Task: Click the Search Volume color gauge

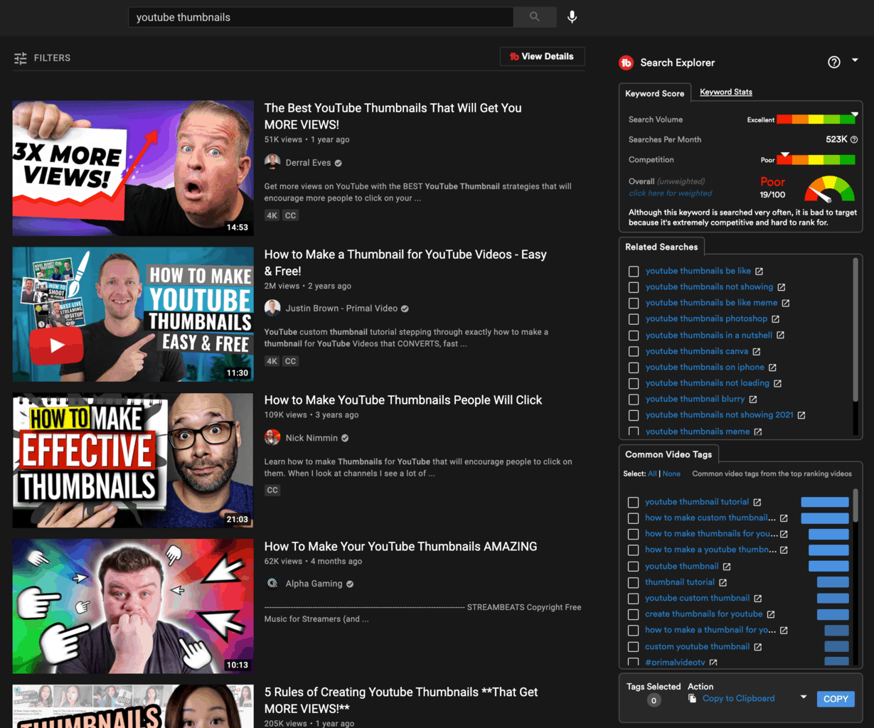Action: pos(816,119)
